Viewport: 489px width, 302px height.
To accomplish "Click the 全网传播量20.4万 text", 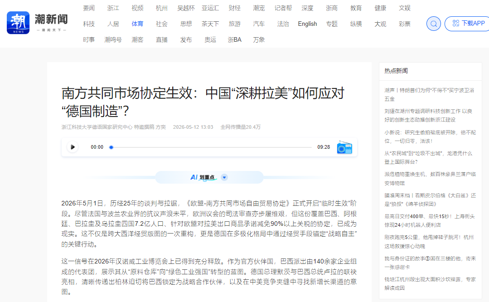I will point(241,127).
